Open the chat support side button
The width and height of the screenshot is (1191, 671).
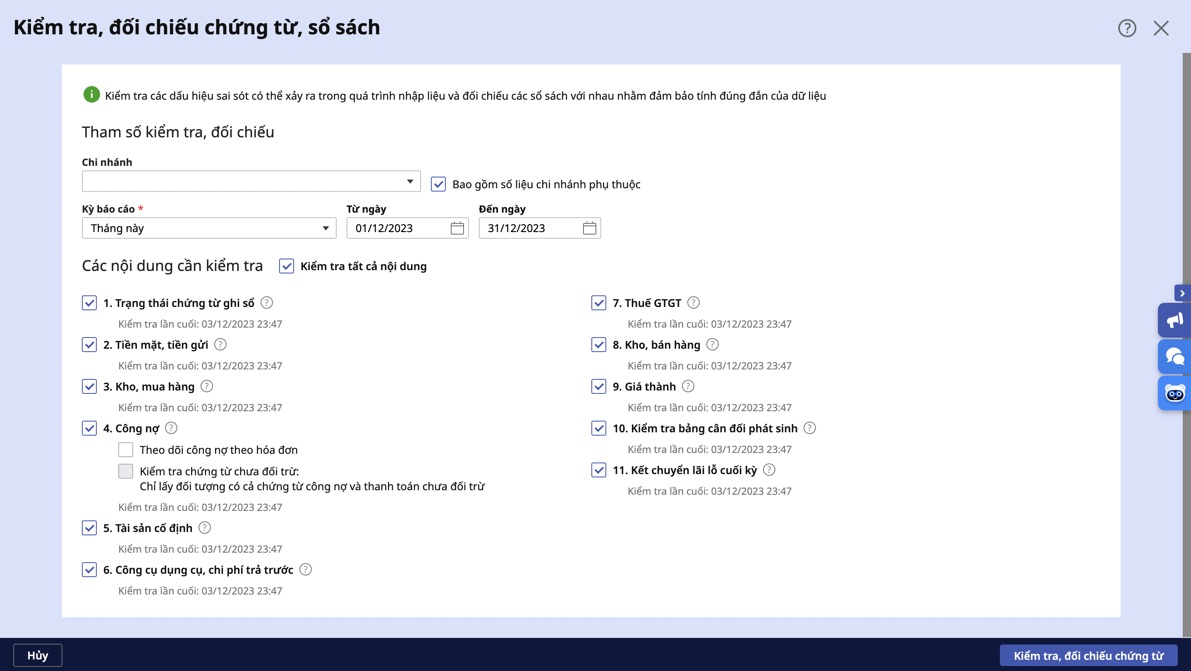(1174, 357)
